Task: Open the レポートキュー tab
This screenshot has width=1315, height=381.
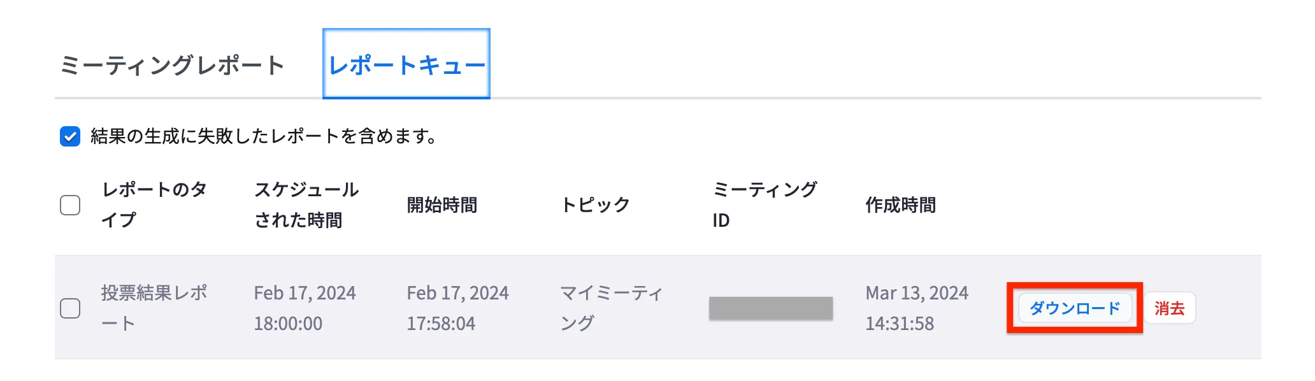Action: pos(406,63)
